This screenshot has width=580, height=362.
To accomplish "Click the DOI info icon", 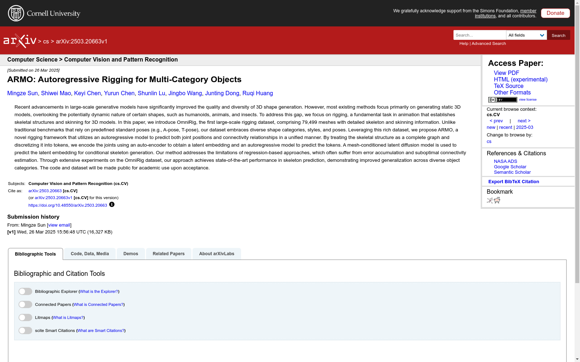I will tap(112, 205).
